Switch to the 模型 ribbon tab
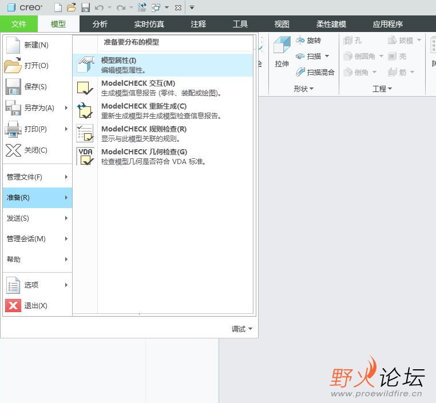 58,24
